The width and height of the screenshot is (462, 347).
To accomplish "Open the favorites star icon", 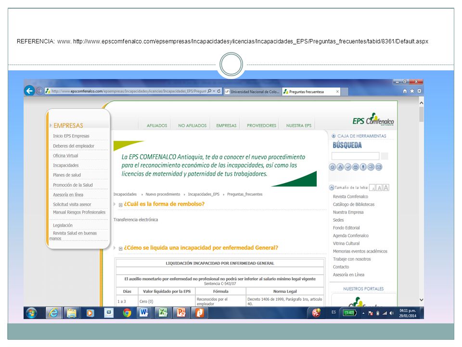I will point(412,91).
